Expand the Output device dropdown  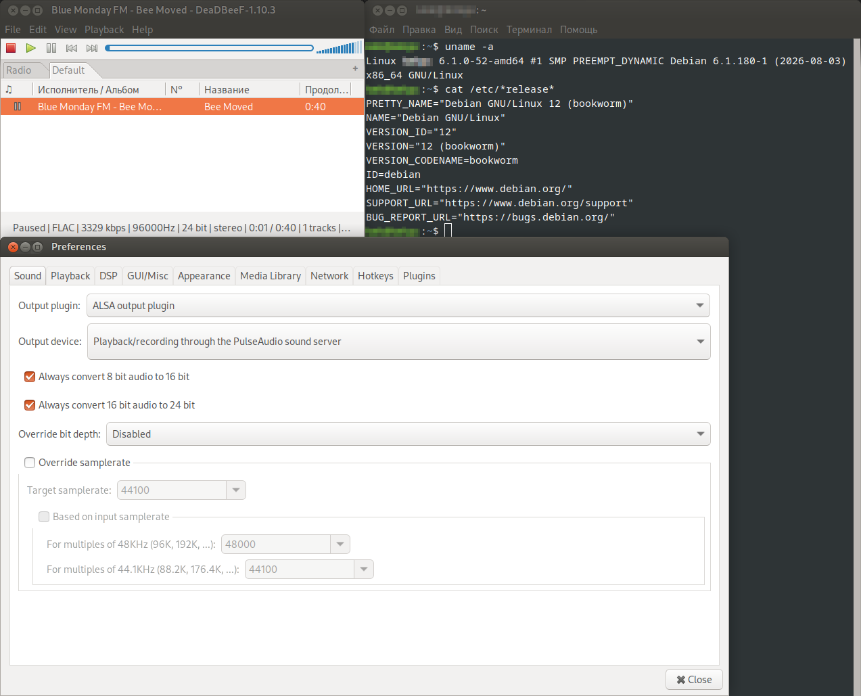(x=398, y=342)
